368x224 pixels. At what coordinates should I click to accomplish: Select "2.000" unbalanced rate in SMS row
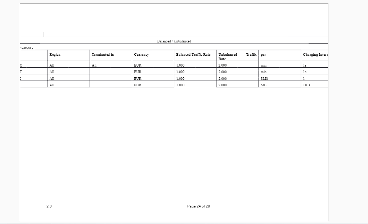(223, 79)
